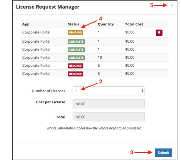Click the PENDING status badge
The width and height of the screenshot is (181, 166).
[x=75, y=33]
